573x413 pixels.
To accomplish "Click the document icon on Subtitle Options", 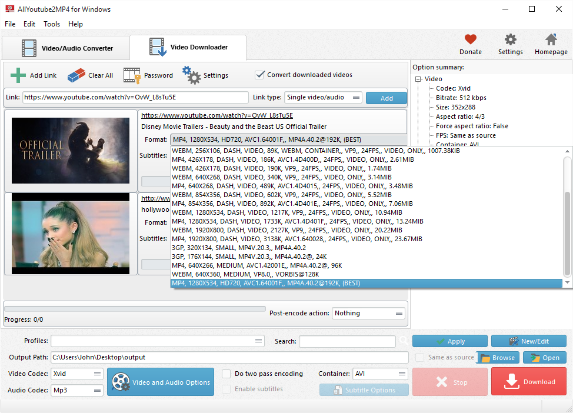I will (x=338, y=390).
